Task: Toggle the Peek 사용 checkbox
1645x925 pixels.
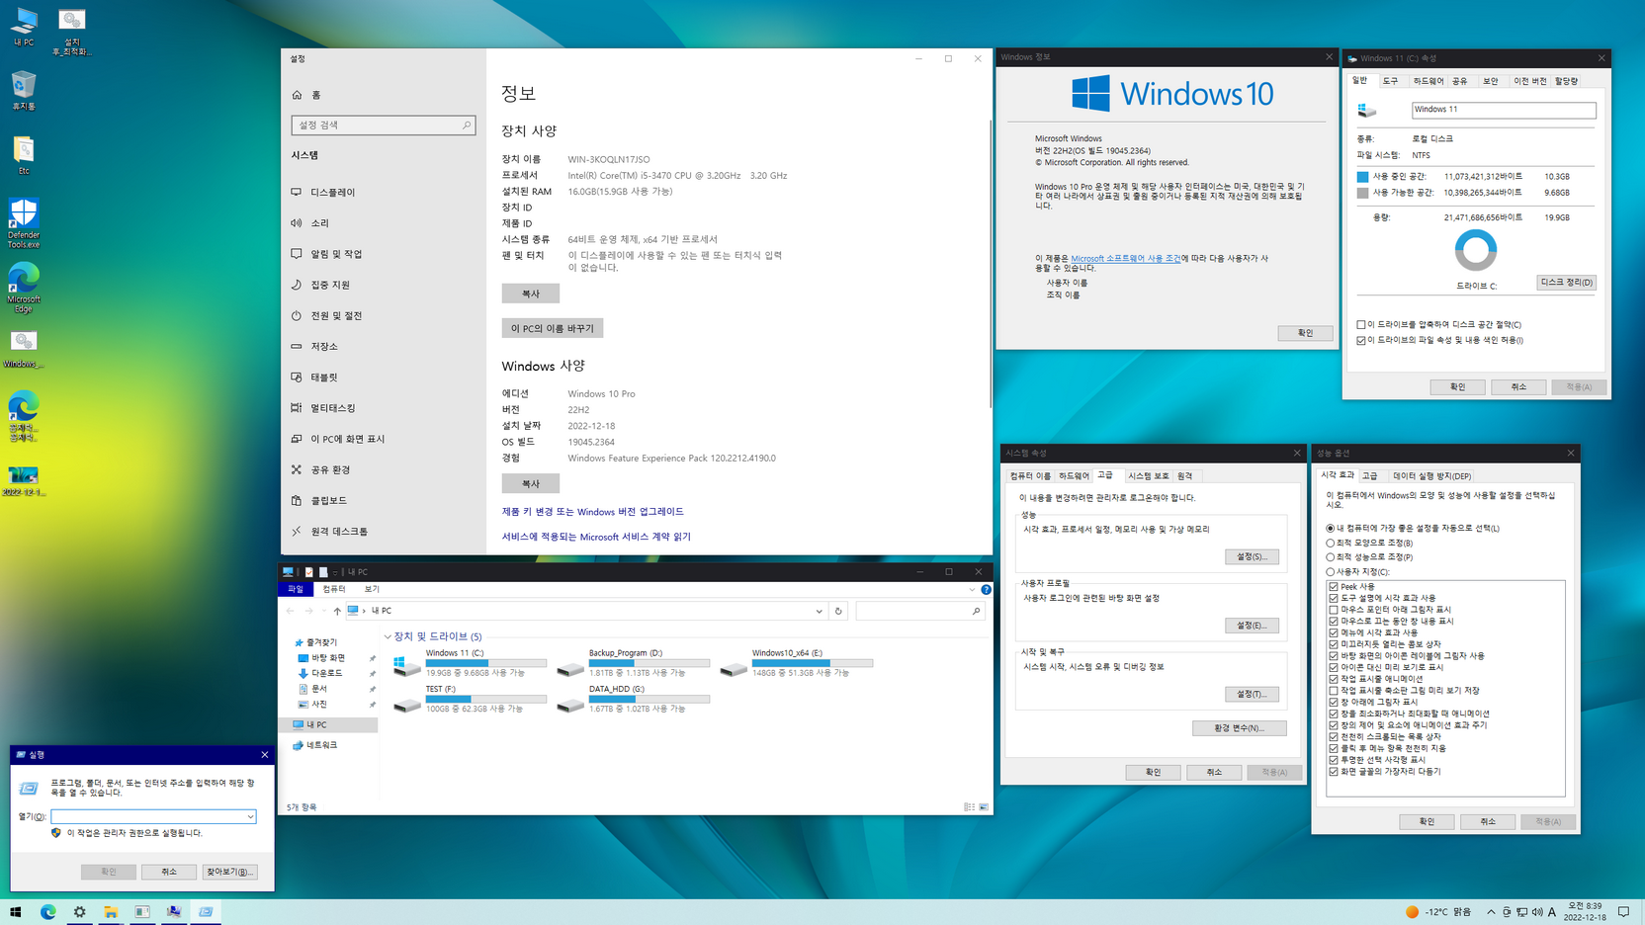Action: tap(1334, 587)
